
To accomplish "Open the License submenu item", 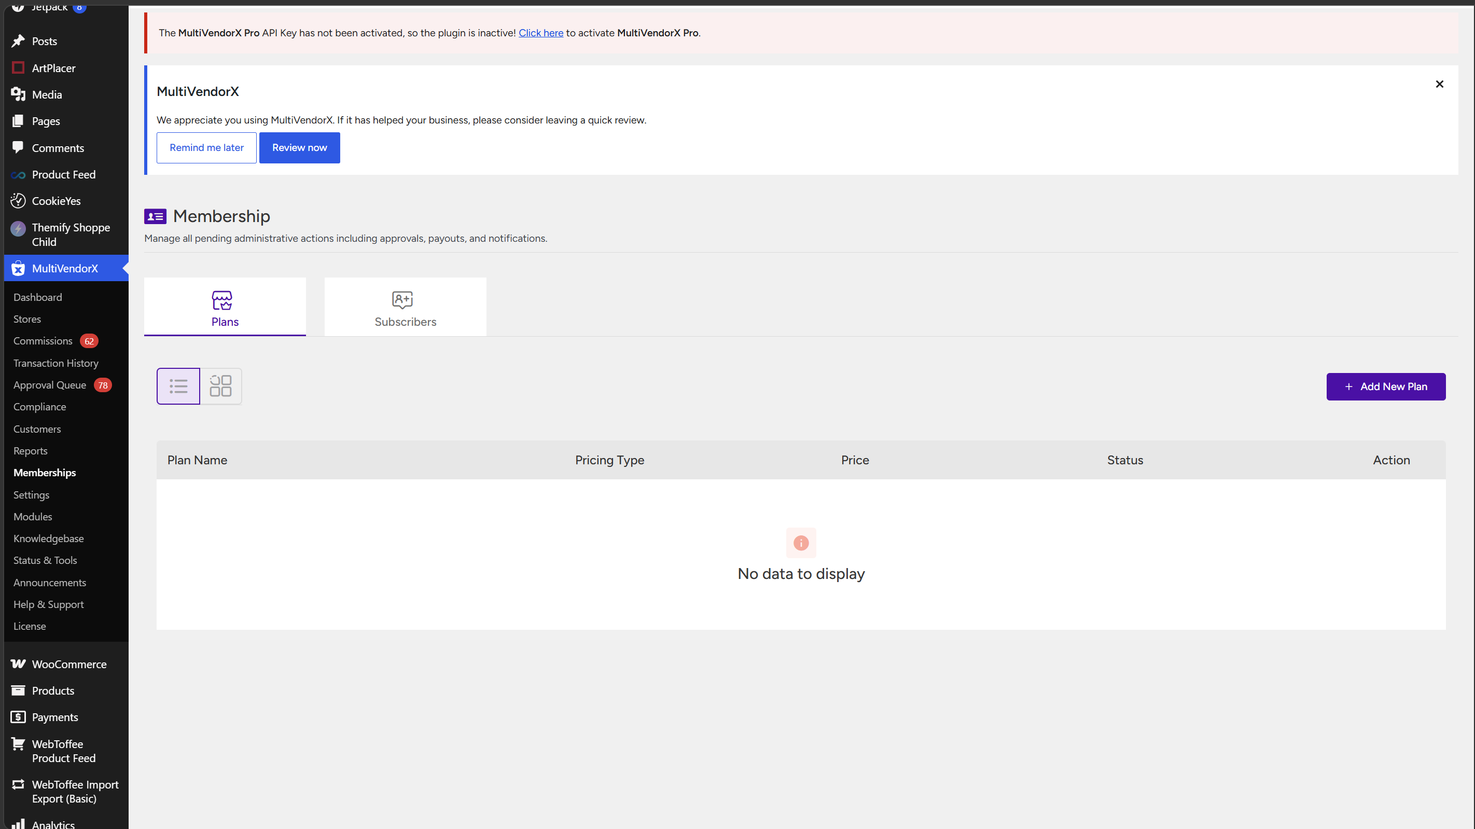I will point(30,626).
